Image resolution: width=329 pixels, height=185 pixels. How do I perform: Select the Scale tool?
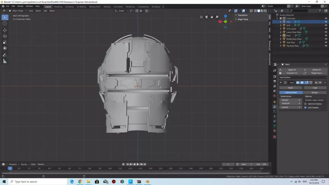click(5, 42)
